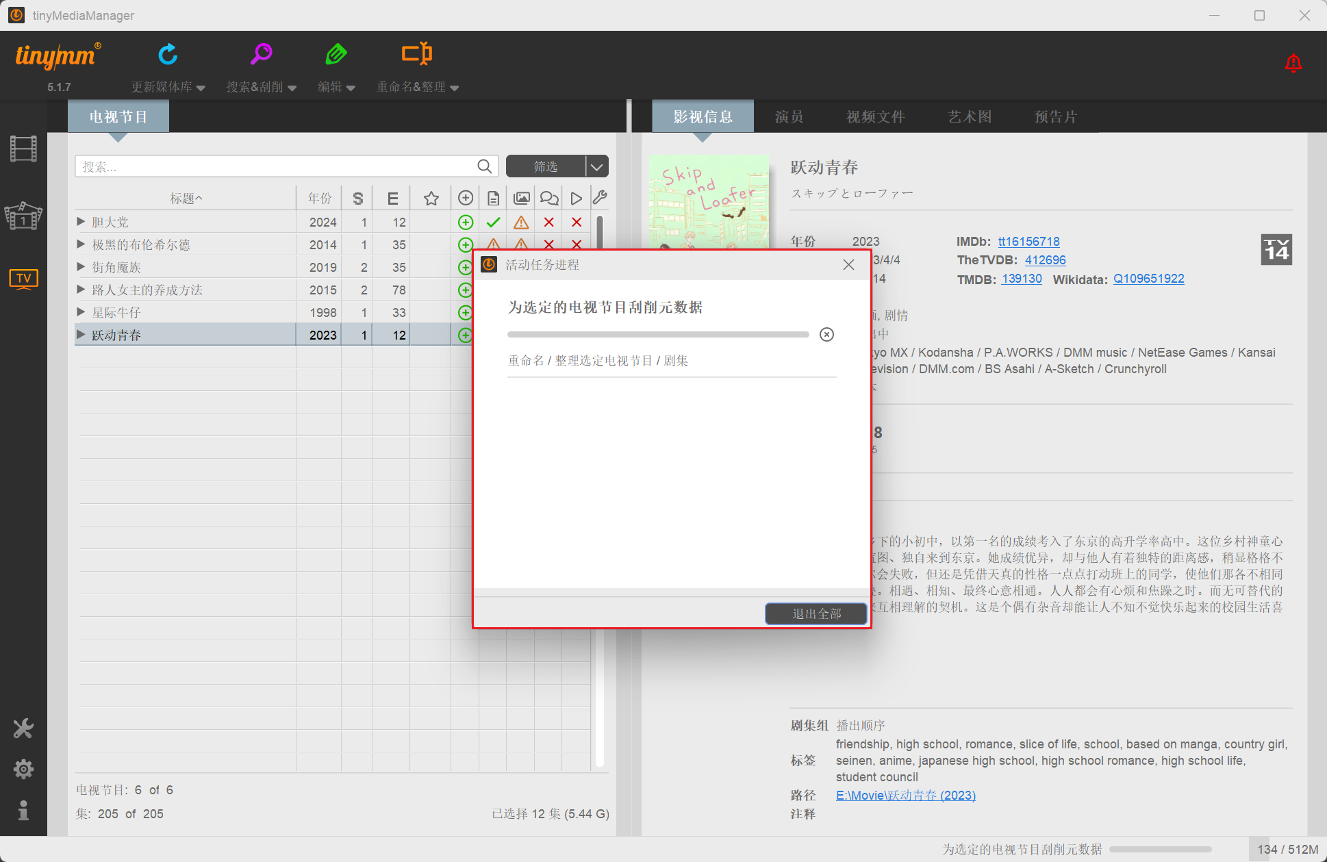The height and width of the screenshot is (862, 1327).
Task: Open the movie sets module in the sidebar
Action: [x=23, y=216]
